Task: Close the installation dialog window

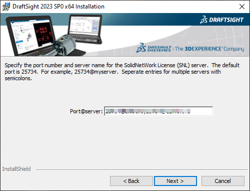Action: tap(242, 7)
